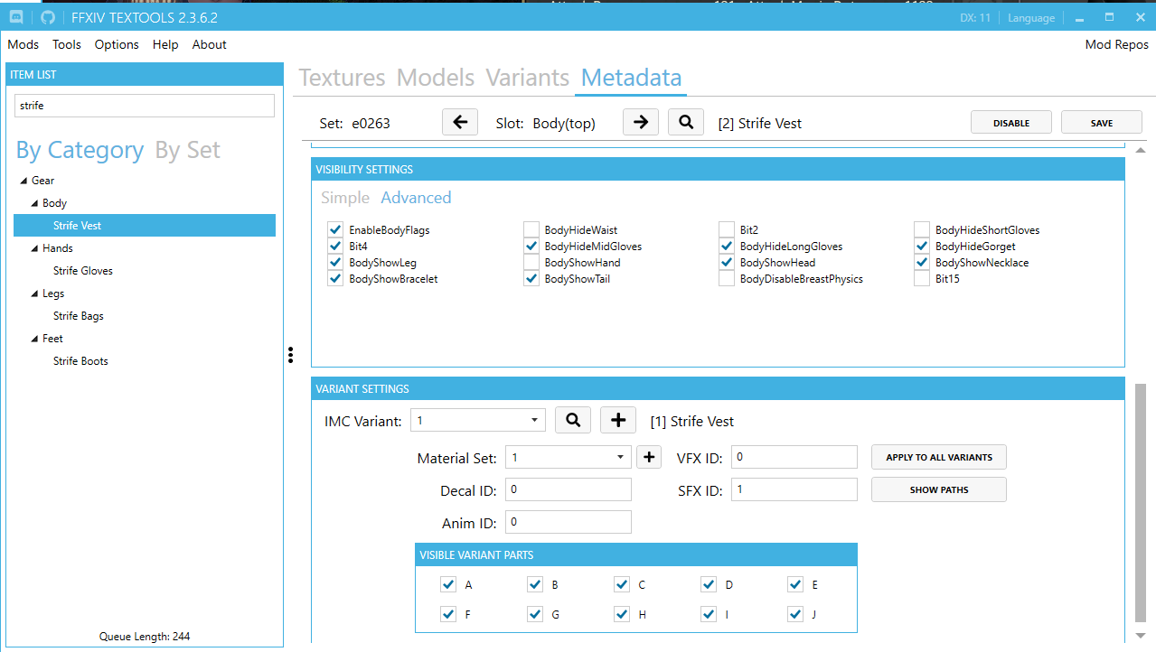The height and width of the screenshot is (652, 1156).
Task: Click the SHOW PATHS button
Action: point(939,489)
